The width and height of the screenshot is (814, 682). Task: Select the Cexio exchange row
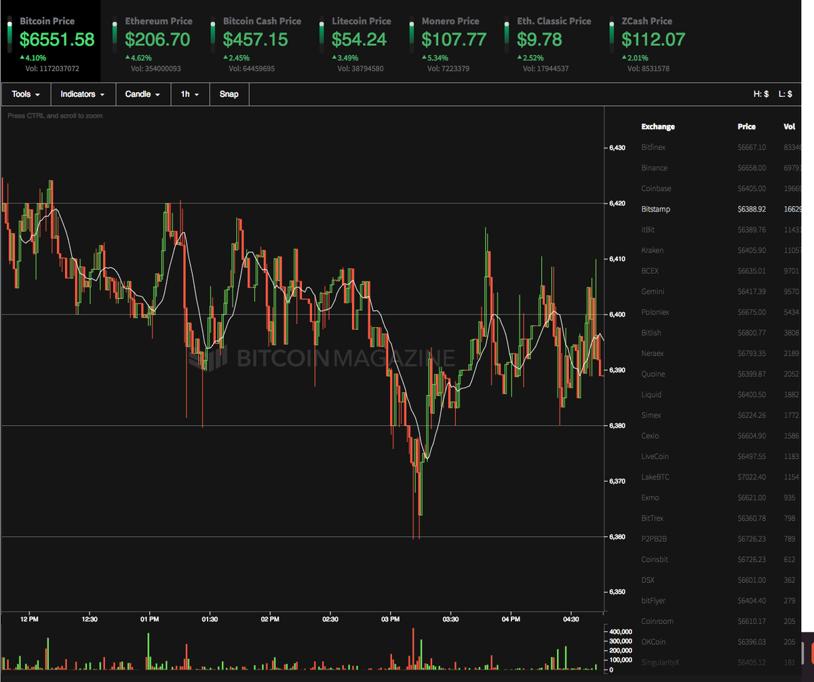coord(721,436)
